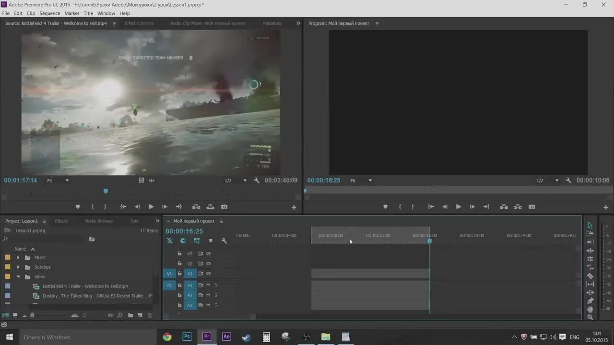Click the Source monitor playhead marker
The image size is (614, 345).
pyautogui.click(x=106, y=191)
